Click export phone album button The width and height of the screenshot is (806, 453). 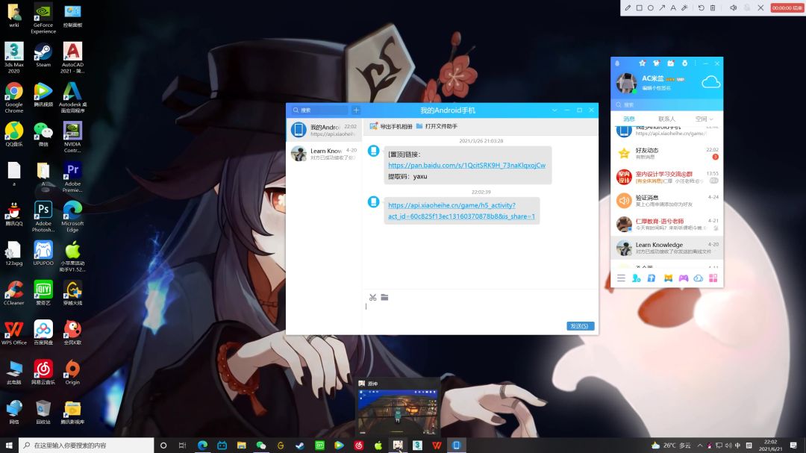[390, 126]
